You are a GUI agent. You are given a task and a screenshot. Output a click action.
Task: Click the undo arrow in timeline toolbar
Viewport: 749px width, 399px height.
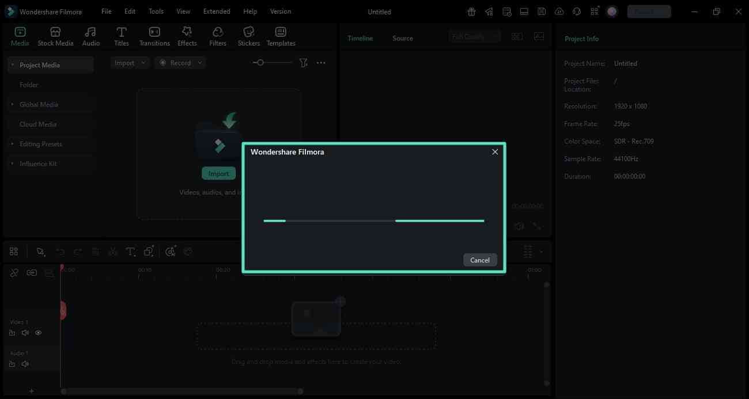60,252
